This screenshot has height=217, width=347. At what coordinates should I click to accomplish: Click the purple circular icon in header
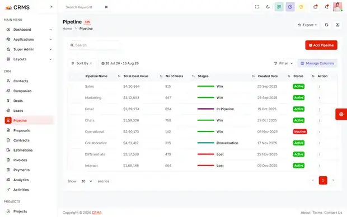click(x=290, y=7)
